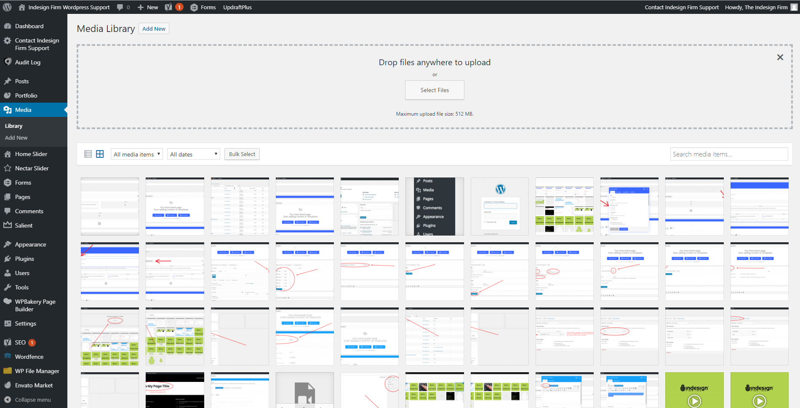Open the WordPress login screen thumbnail
The width and height of the screenshot is (800, 408).
click(499, 206)
